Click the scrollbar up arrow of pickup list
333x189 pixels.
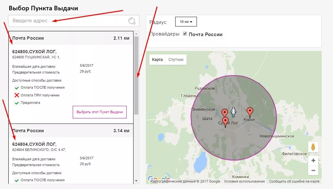[136, 34]
